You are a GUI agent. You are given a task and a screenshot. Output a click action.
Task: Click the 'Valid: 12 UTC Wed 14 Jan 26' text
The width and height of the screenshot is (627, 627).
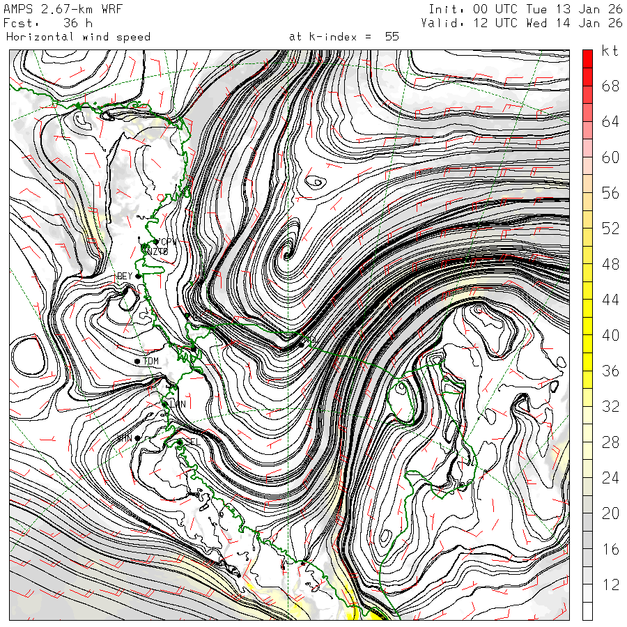tap(522, 22)
